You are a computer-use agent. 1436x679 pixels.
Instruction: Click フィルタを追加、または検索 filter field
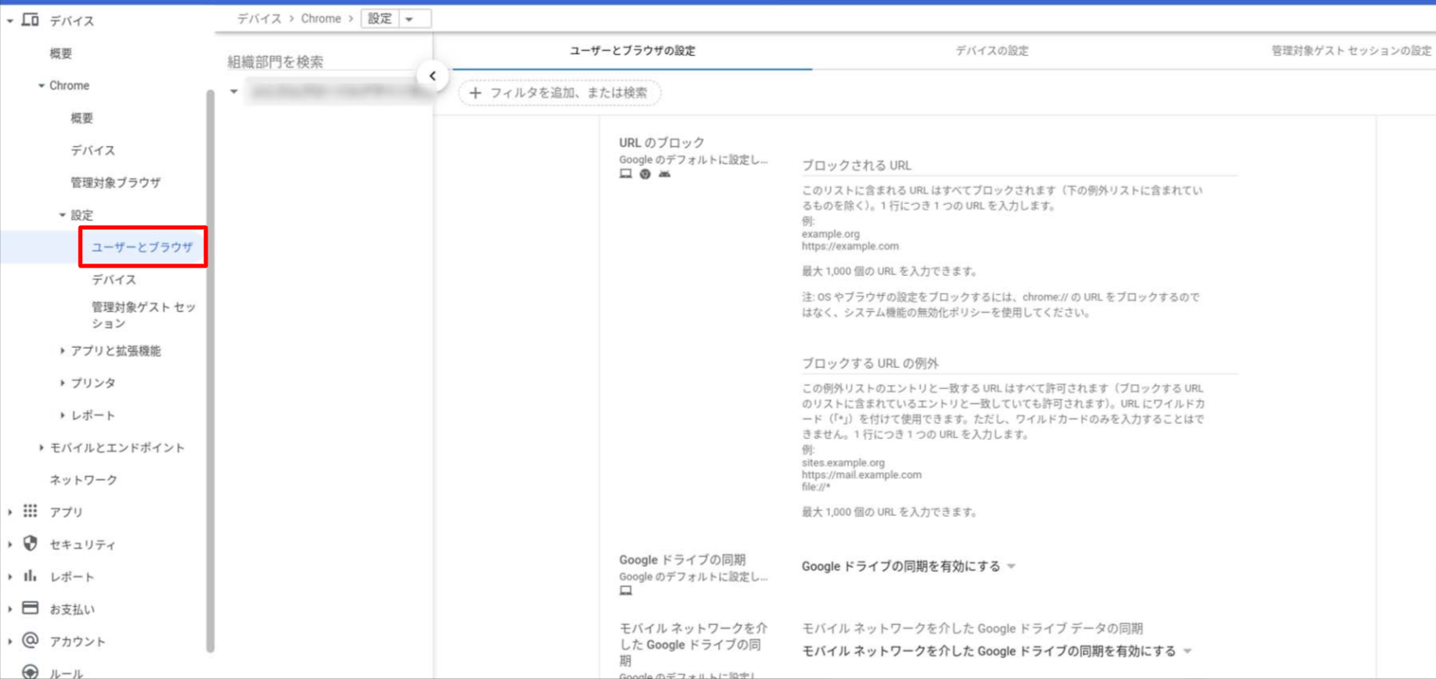560,93
